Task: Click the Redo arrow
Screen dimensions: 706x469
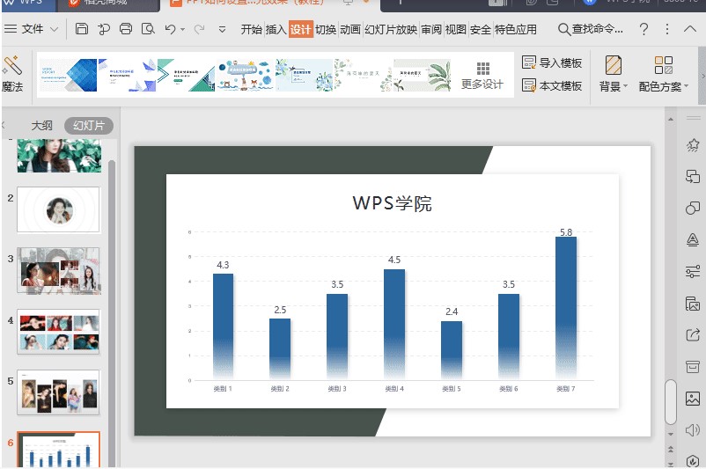Action: 199,29
